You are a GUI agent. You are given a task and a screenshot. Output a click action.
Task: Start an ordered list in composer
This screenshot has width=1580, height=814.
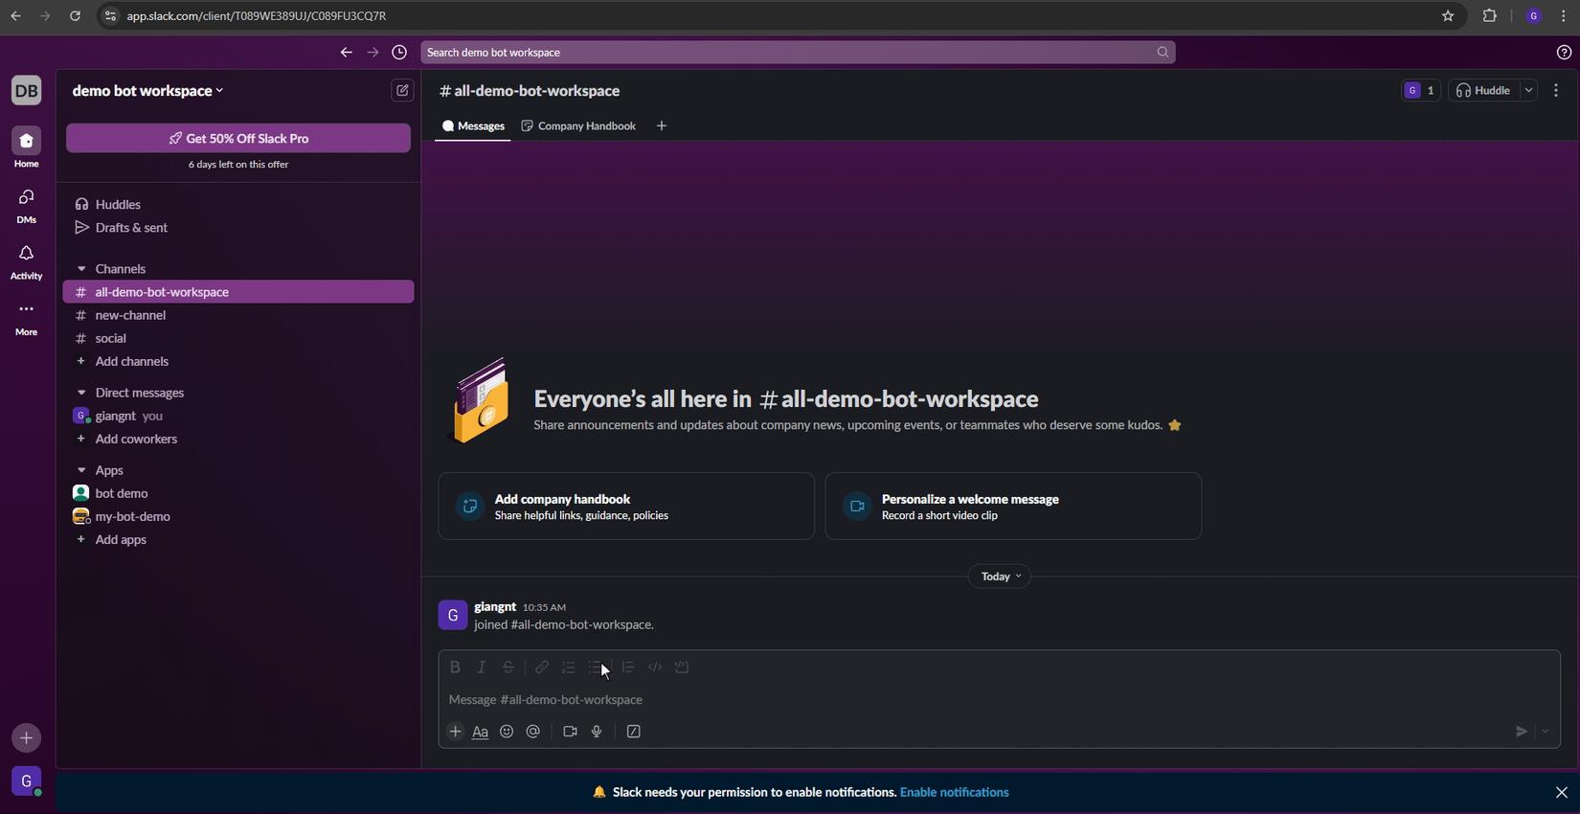(x=569, y=667)
